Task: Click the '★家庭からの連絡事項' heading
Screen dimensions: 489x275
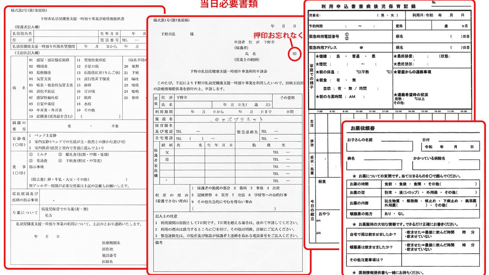Action: (412, 72)
